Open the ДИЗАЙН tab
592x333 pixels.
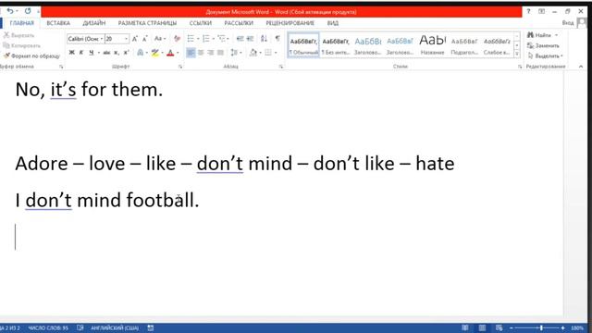(x=94, y=23)
